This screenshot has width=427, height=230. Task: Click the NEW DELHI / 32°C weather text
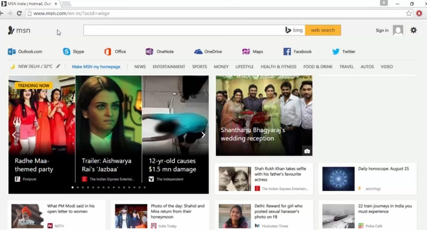coord(35,66)
